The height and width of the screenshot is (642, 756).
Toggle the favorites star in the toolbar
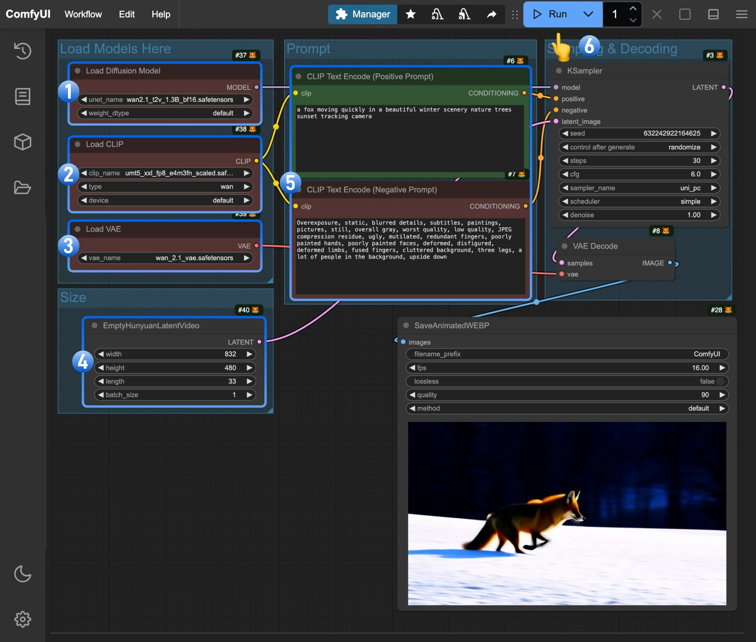tap(410, 14)
